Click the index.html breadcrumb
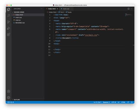This screenshot has height=111, width=140. click(53, 12)
